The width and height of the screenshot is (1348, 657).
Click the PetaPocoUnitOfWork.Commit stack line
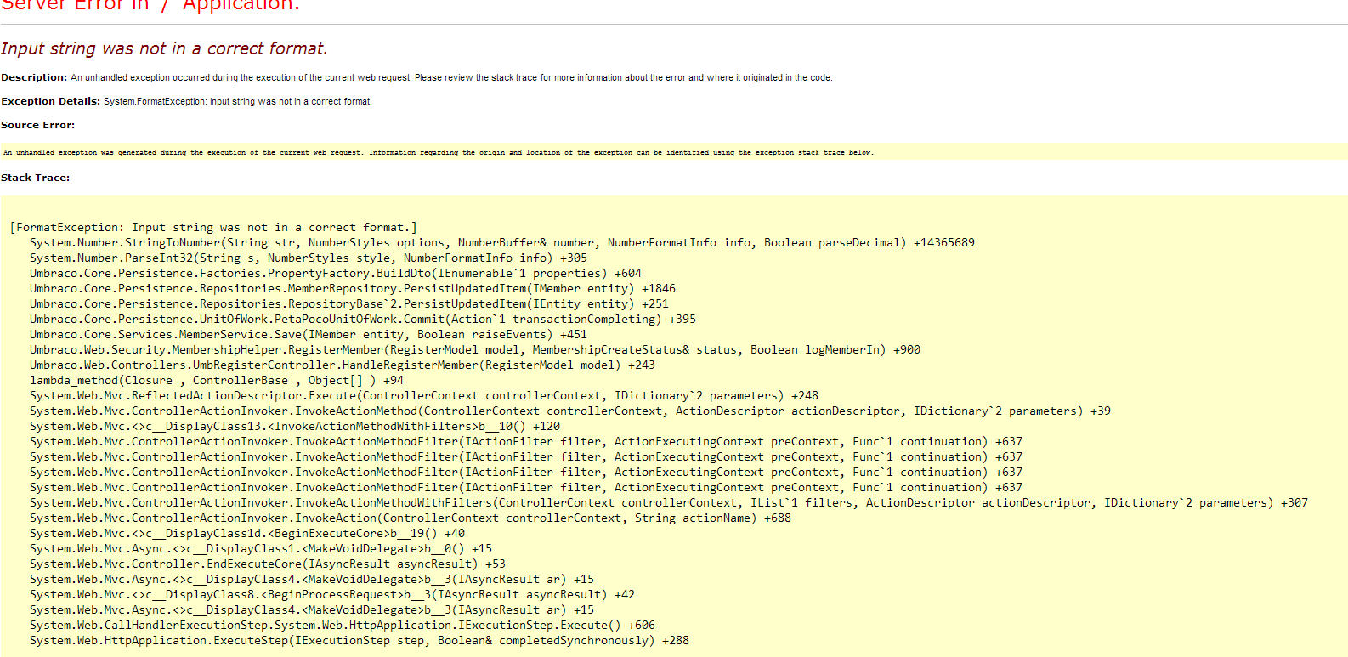(x=363, y=319)
